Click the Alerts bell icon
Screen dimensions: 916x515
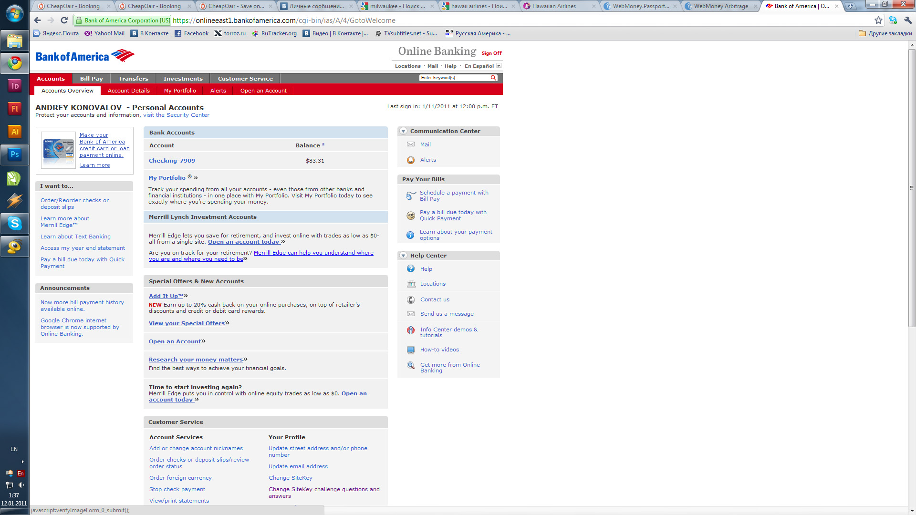(x=410, y=160)
